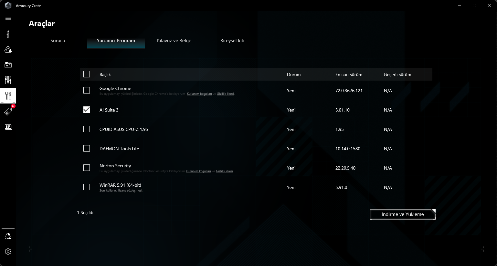Open WinRAR's Son kullanıcı lisans sözleşmesi link
The width and height of the screenshot is (497, 266).
coord(121,191)
